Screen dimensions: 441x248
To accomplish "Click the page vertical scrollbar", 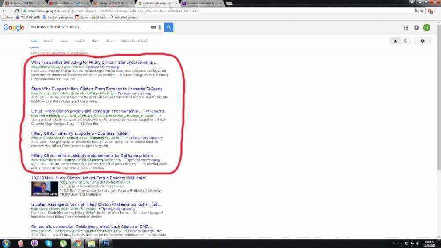I will [x=439, y=97].
